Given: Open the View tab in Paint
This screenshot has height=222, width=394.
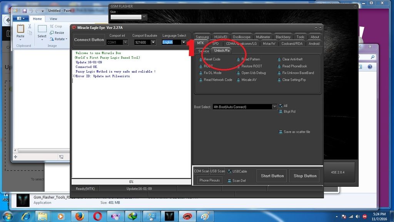Looking at the screenshot, I should coord(53,19).
